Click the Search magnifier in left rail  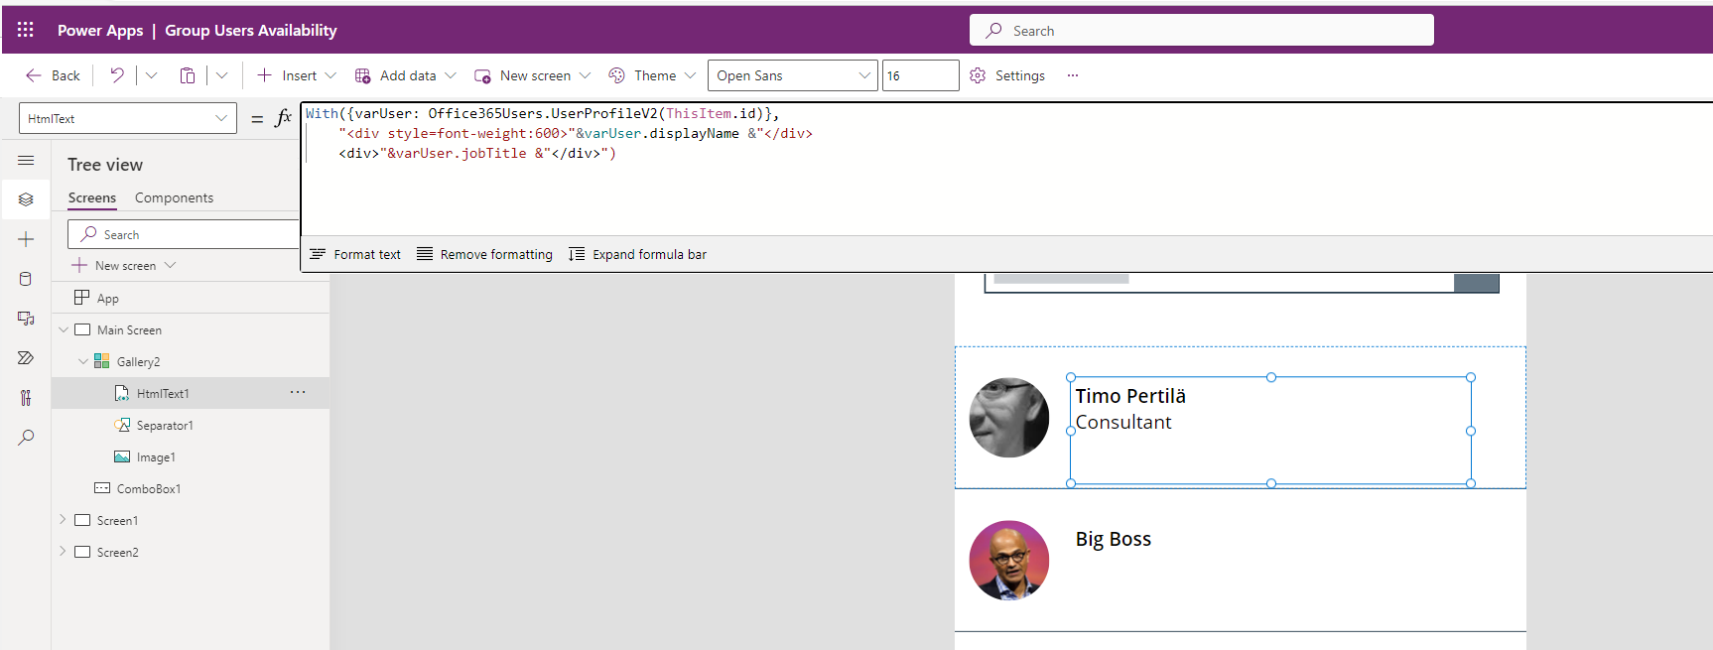(x=26, y=438)
